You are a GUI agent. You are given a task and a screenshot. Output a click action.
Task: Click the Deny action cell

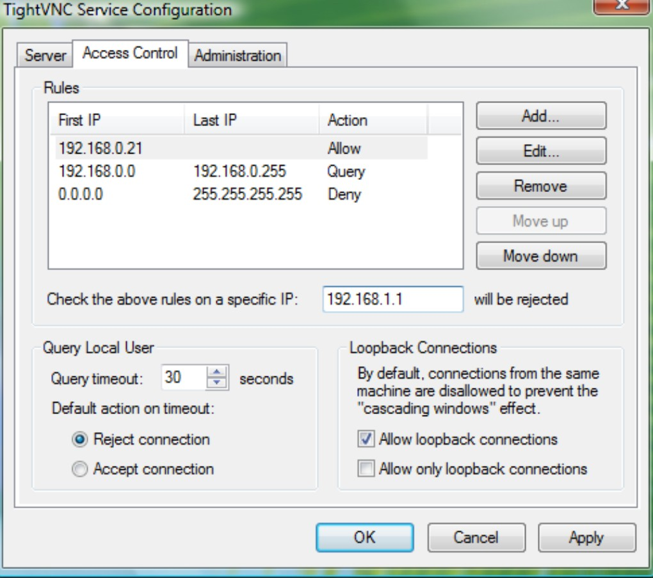[344, 194]
